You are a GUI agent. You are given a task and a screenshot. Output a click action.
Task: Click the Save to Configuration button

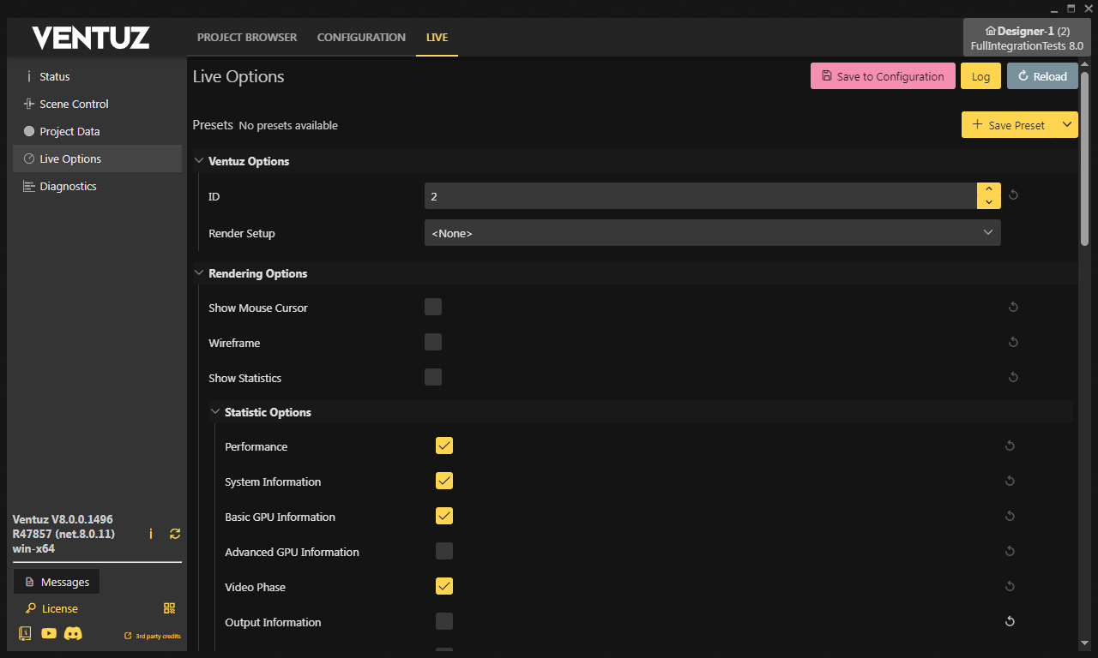click(883, 76)
